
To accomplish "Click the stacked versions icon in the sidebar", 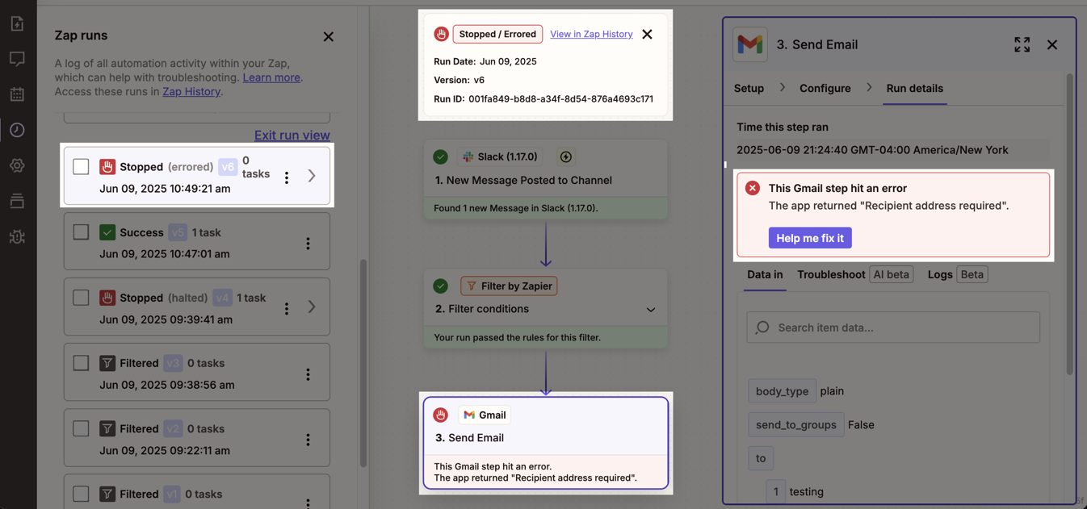I will pyautogui.click(x=17, y=201).
